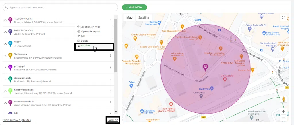Viewport: 294px width, 125px height.
Task: Click the purple jobsite marker on map
Action: [x=205, y=67]
